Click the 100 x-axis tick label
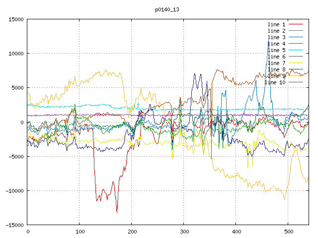Screen dimensions: 318x238 pos(79,232)
